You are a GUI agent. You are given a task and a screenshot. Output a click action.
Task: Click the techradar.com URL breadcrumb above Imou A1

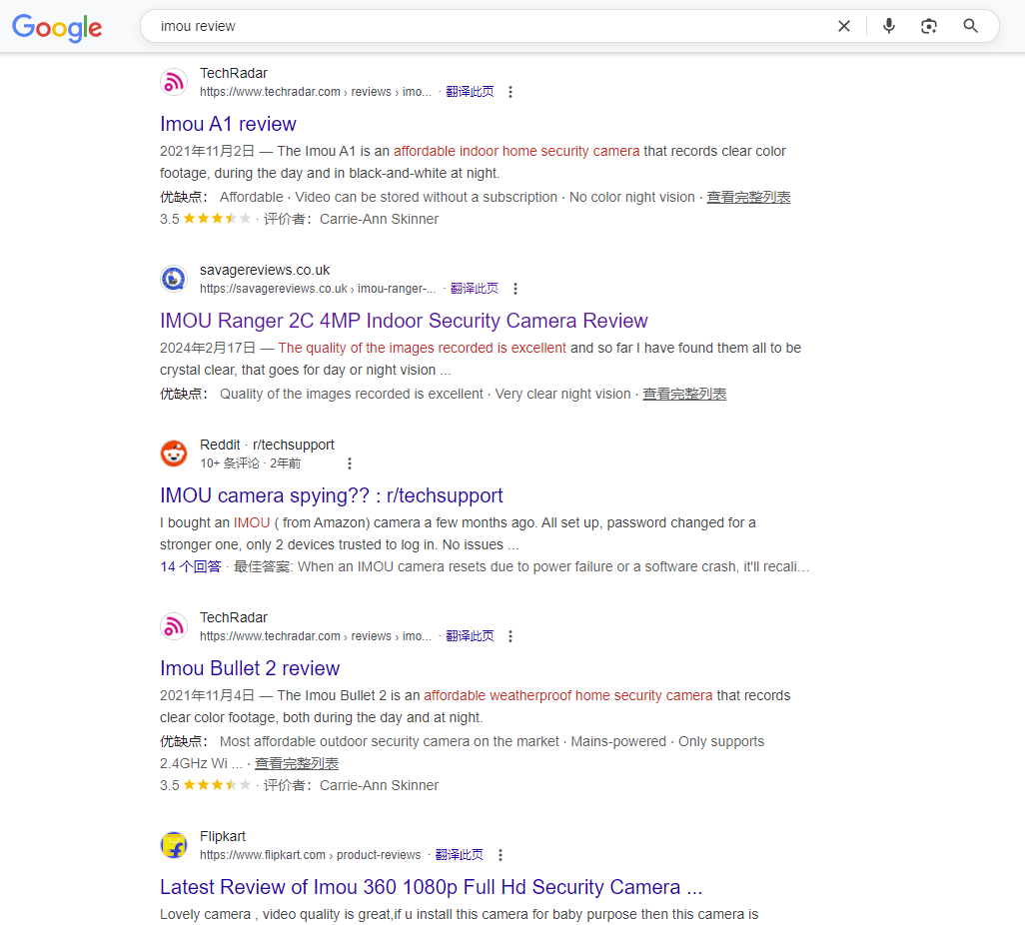coord(316,92)
